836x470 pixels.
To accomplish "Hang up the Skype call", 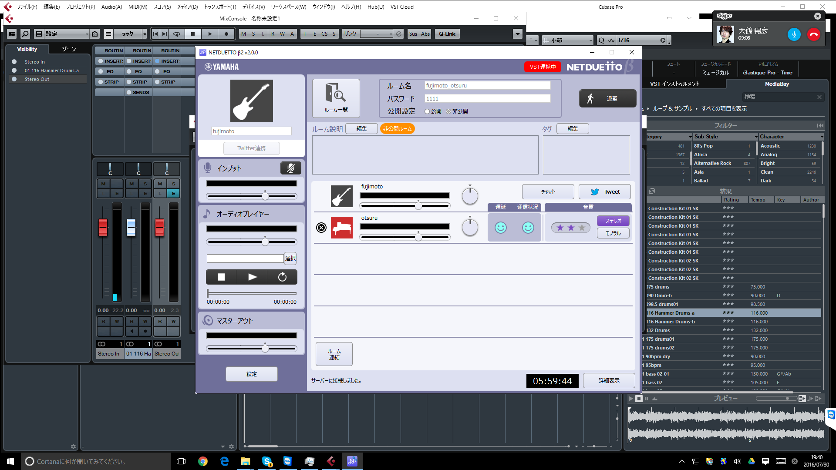I will [813, 34].
